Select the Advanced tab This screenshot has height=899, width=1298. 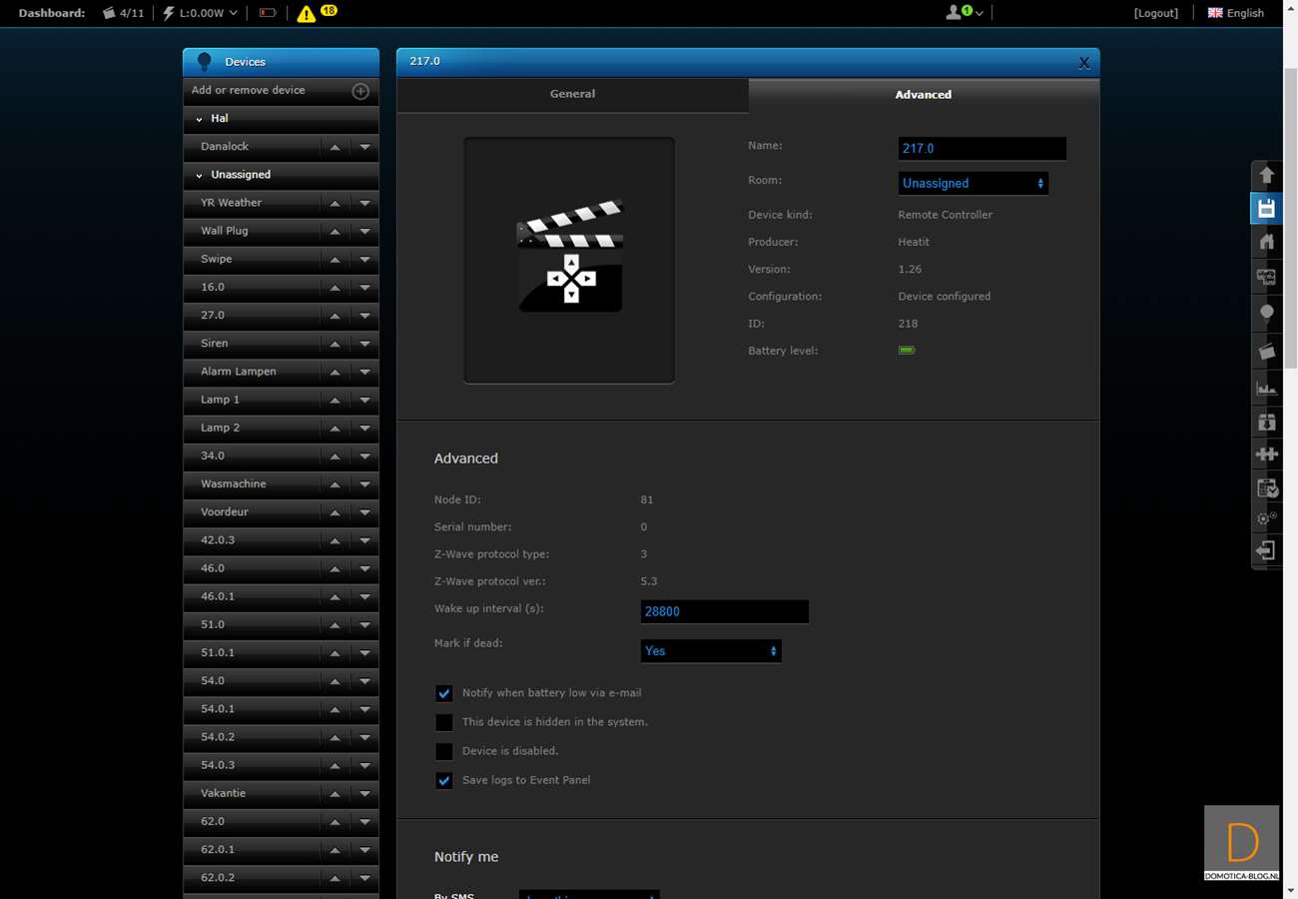pyautogui.click(x=923, y=95)
